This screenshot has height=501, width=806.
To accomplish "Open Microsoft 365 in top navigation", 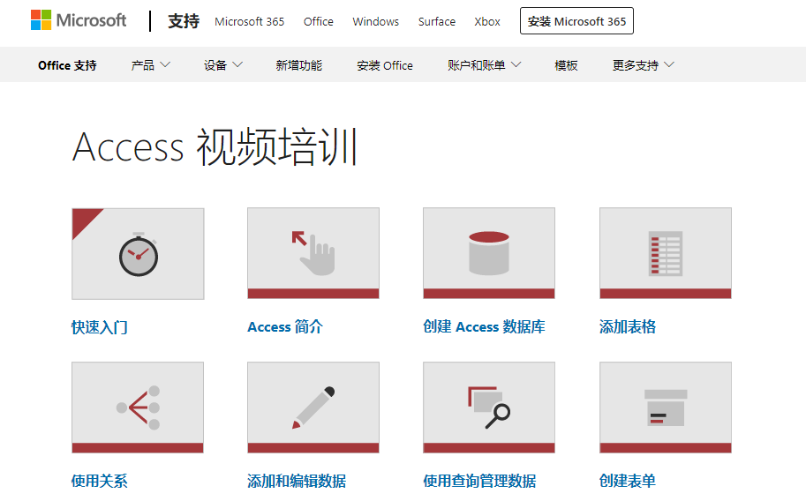I will (249, 21).
